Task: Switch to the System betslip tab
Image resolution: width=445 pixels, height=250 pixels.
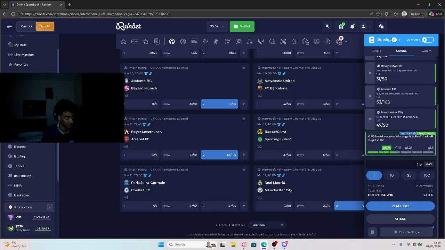Action: (426, 51)
